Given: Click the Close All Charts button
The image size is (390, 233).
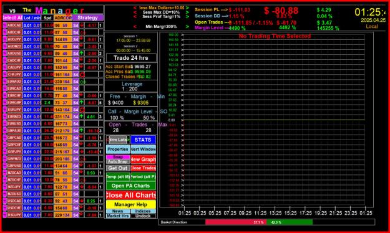Looking at the screenshot, I should click(131, 195).
